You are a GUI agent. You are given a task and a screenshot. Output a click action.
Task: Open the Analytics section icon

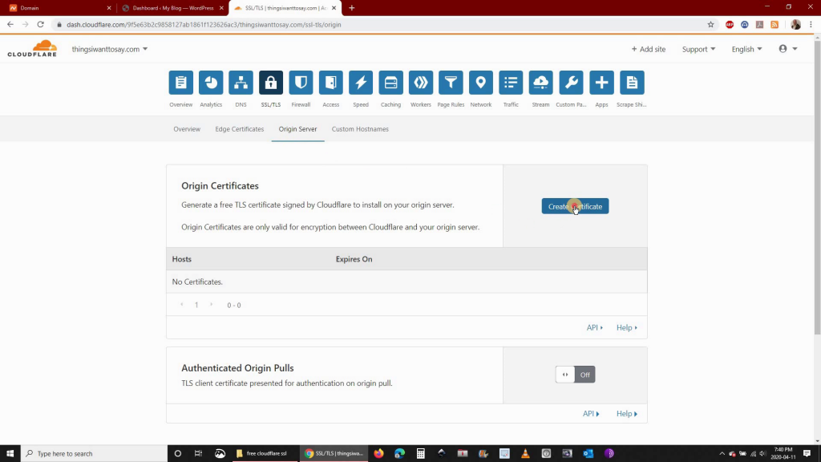click(211, 83)
